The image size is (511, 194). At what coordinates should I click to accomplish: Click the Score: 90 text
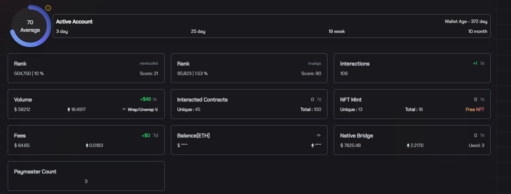(x=311, y=73)
